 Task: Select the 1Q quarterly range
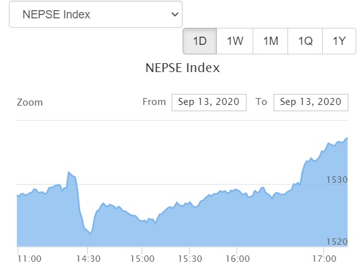click(305, 41)
